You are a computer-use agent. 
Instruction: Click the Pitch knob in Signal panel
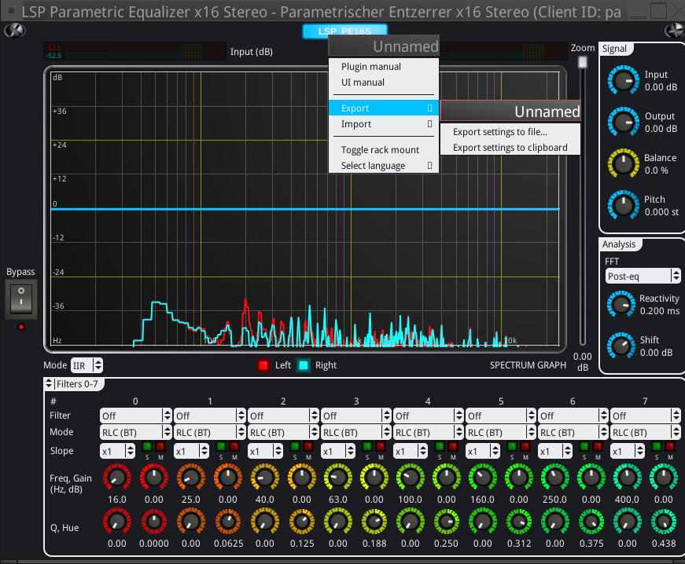pyautogui.click(x=623, y=205)
